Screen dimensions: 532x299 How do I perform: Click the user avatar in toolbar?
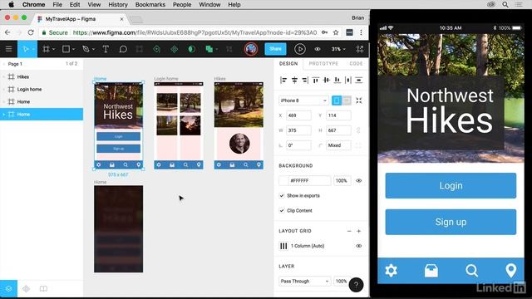251,49
